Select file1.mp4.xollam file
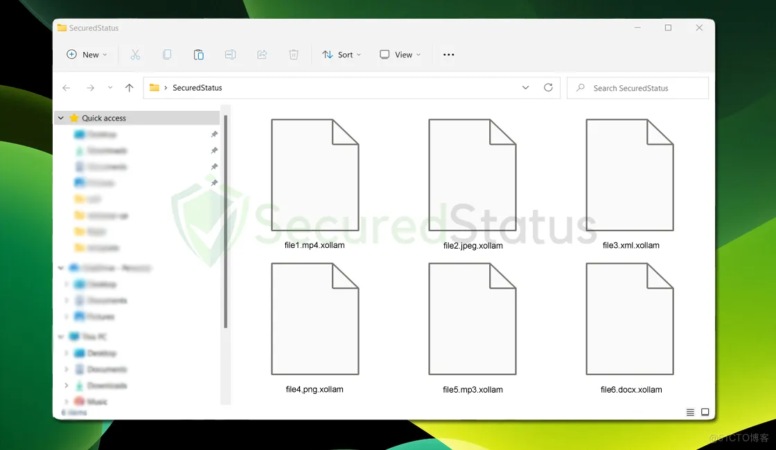This screenshot has width=776, height=450. coord(315,184)
